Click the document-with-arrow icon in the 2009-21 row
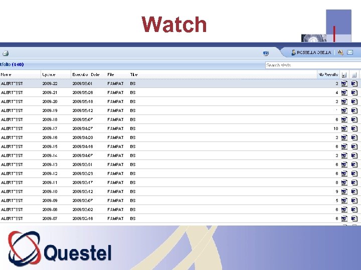 tap(344, 93)
